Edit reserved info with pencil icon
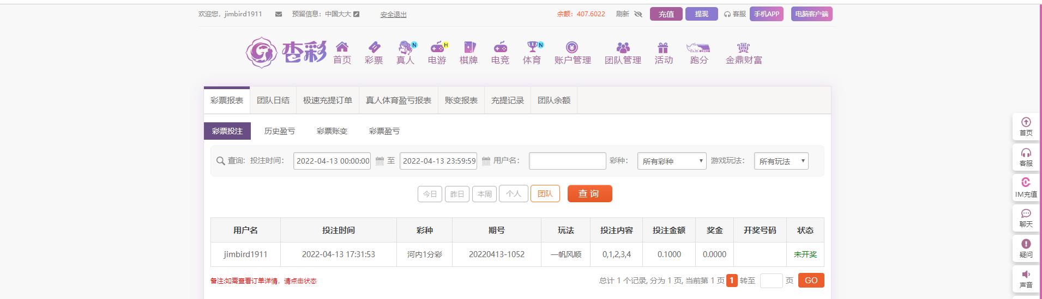Viewport: 1042px width, 299px height. point(357,14)
